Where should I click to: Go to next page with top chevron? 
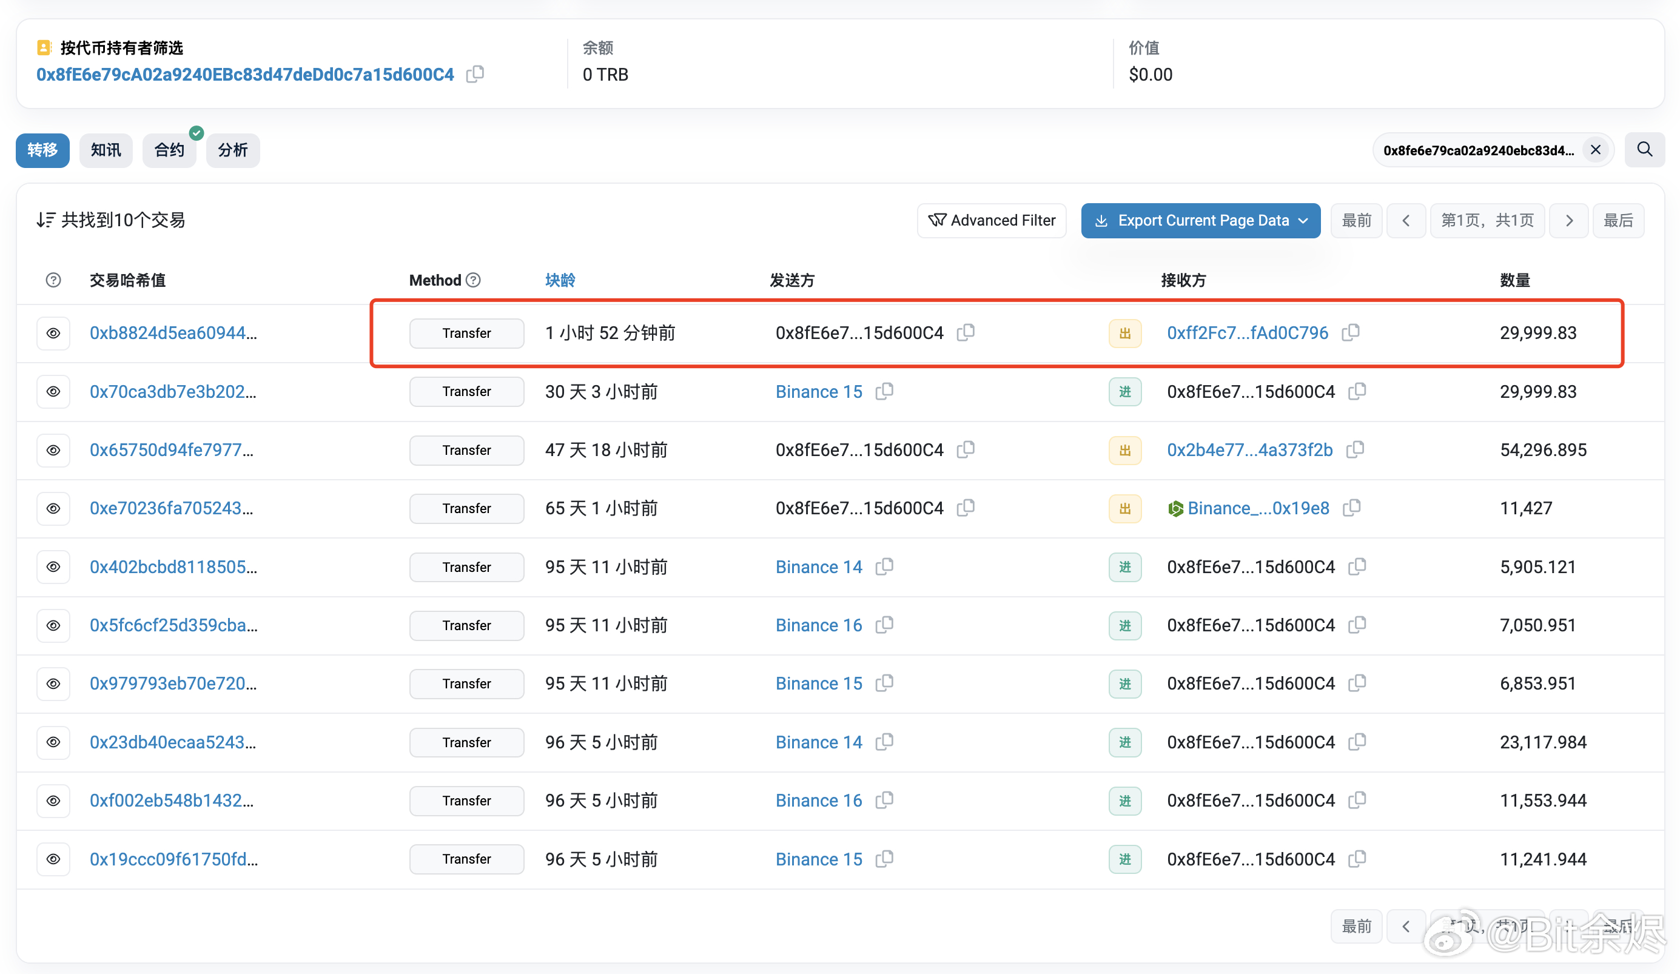tap(1570, 220)
